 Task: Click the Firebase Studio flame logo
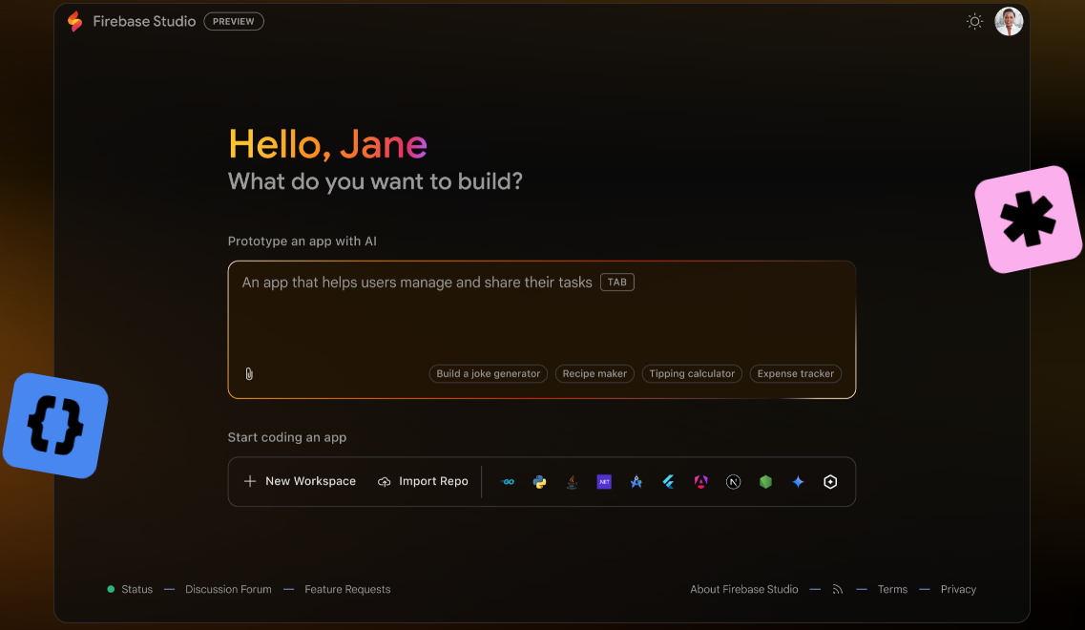coord(74,21)
